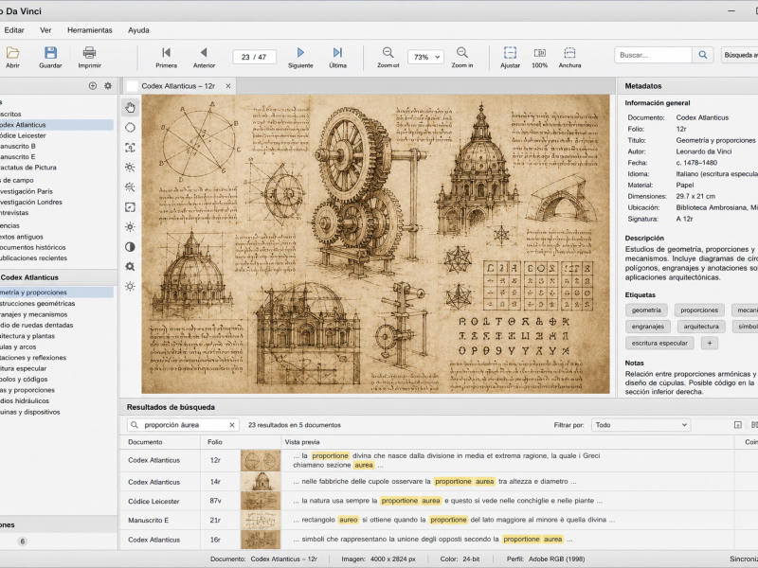Image resolution: width=758 pixels, height=568 pixels.
Task: Close the Codex Atlanticus – 12r tab
Action: pyautogui.click(x=228, y=86)
